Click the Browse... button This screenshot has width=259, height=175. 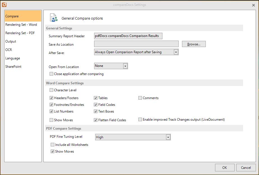pyautogui.click(x=194, y=44)
